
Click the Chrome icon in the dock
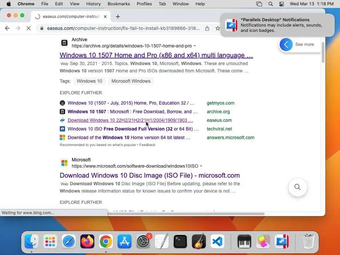click(x=106, y=241)
